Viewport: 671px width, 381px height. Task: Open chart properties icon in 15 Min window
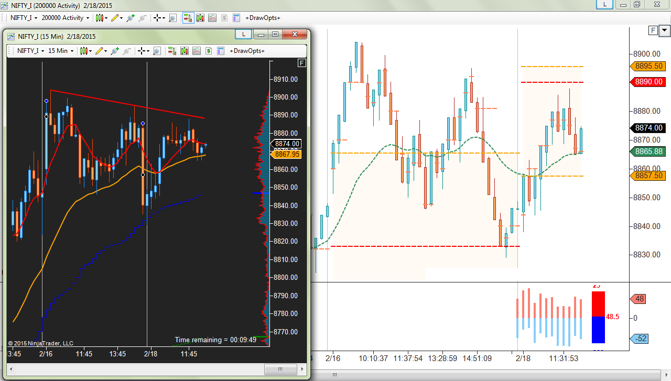(220, 51)
